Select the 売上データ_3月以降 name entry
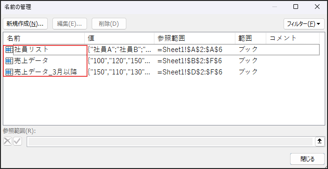Image resolution: width=328 pixels, height=169 pixels. pos(161,72)
